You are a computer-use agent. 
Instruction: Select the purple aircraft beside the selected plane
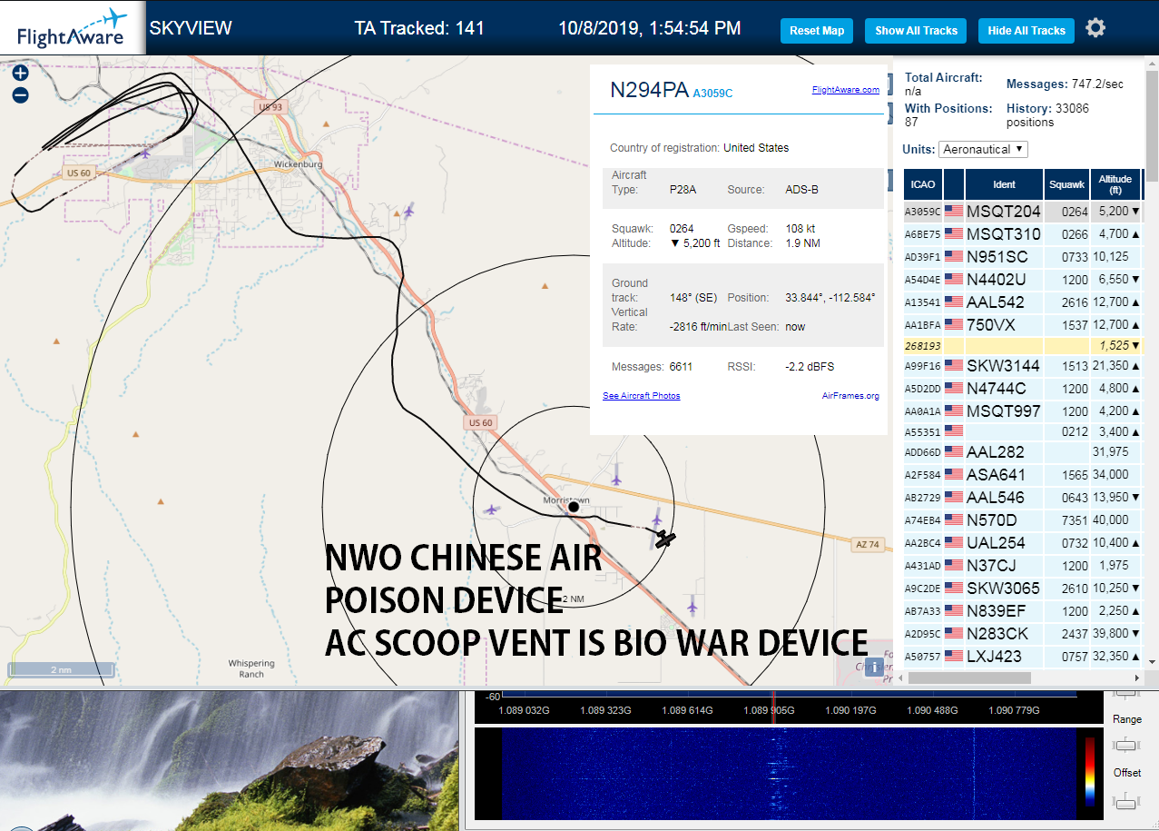coord(657,520)
